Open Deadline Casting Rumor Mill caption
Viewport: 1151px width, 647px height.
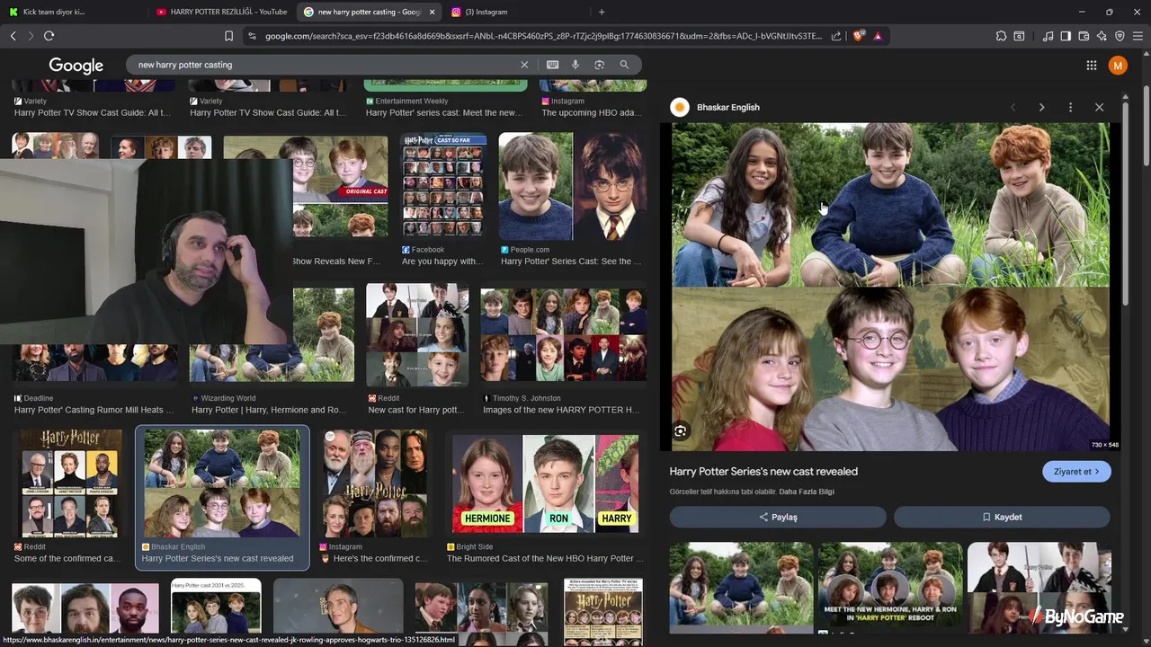94,410
